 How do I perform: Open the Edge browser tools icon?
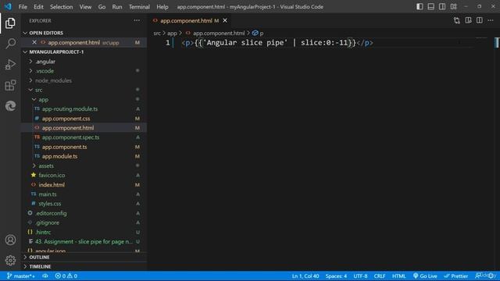[10, 106]
